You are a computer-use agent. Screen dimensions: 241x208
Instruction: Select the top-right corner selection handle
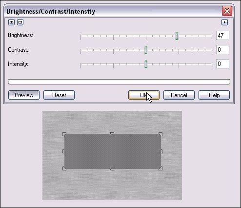pos(161,134)
